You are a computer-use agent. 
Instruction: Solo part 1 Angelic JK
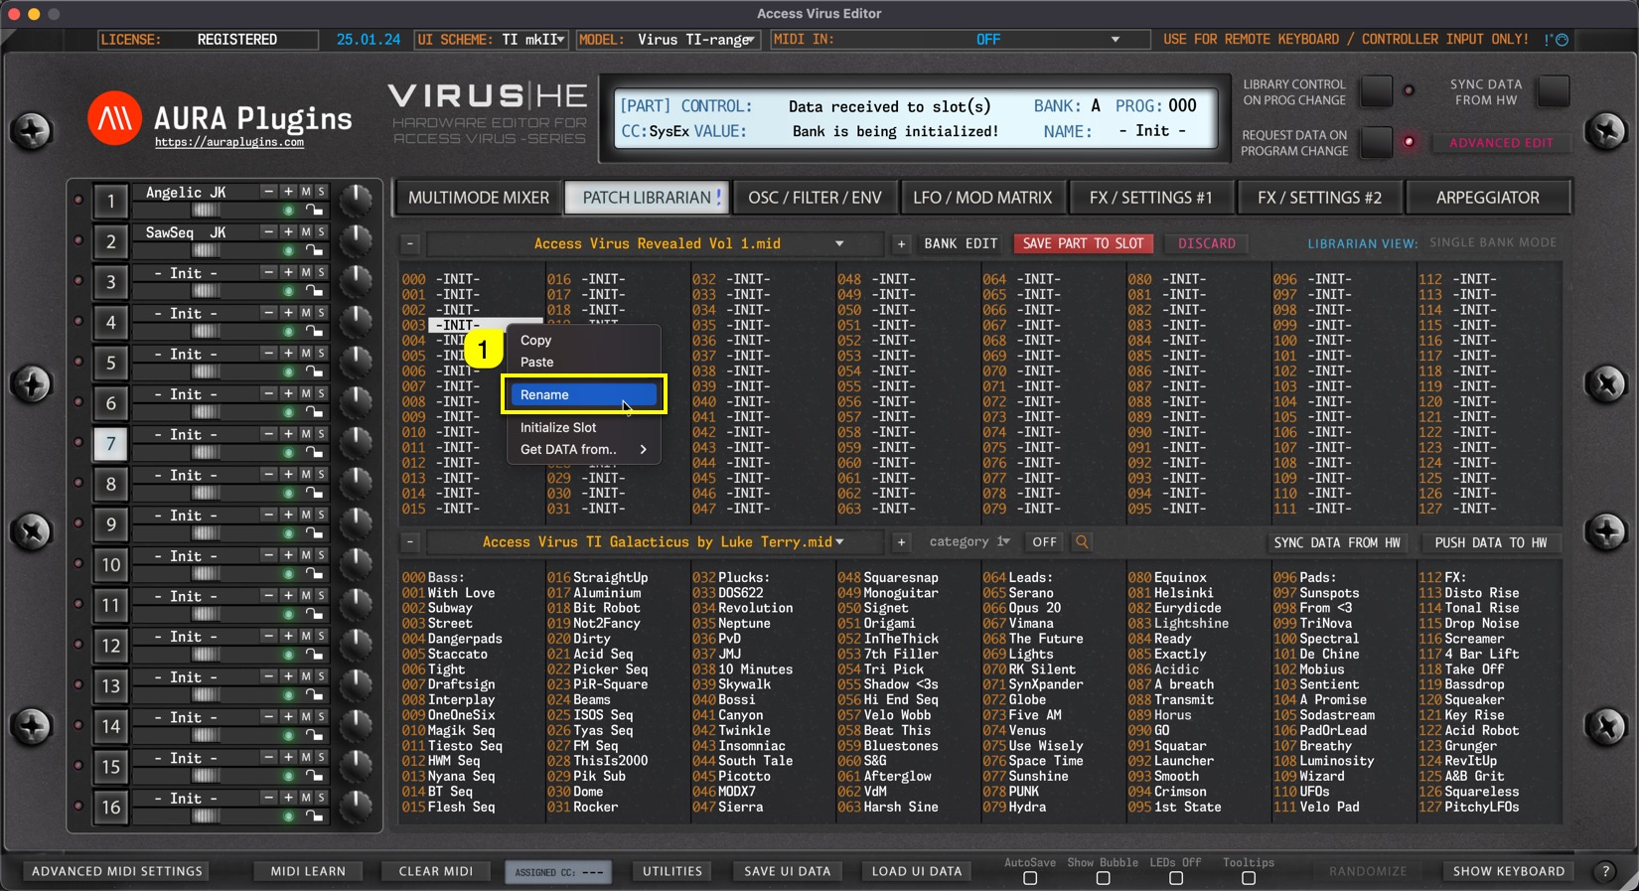321,192
